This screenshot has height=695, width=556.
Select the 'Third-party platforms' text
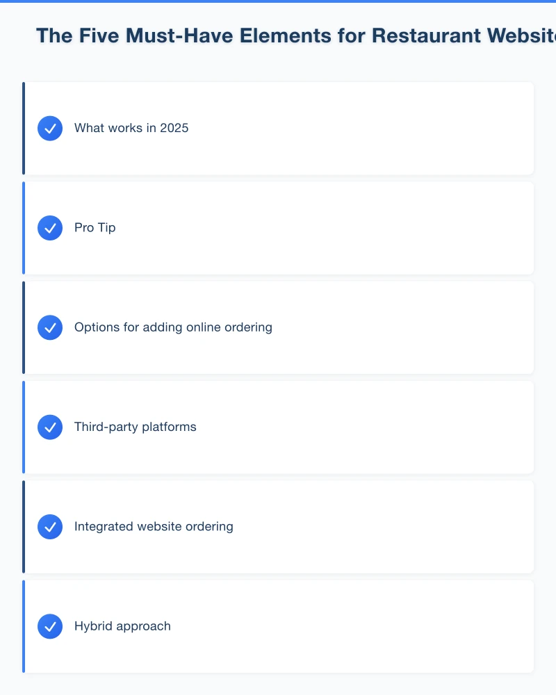[136, 427]
